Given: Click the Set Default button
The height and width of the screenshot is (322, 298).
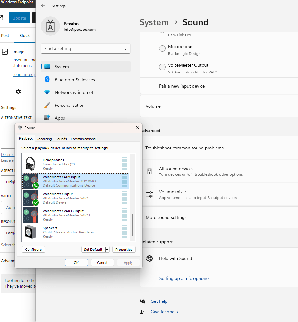Looking at the screenshot, I should pos(93,249).
